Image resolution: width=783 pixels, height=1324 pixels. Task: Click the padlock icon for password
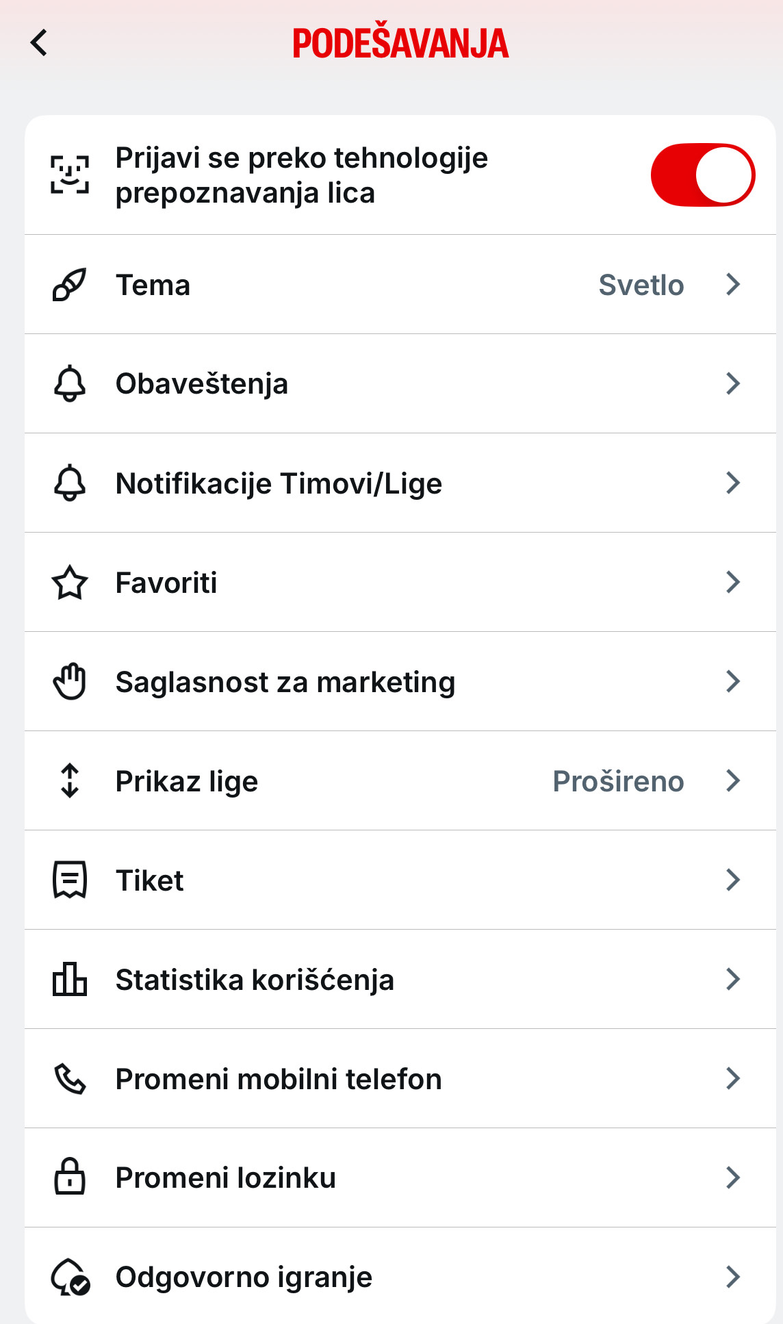pos(70,1177)
